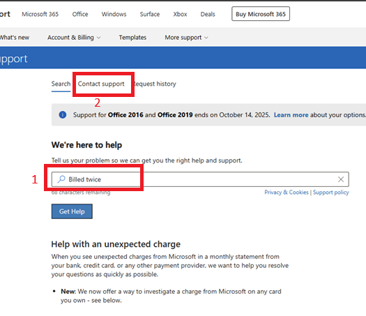Expand the More support dropdown
The image size is (366, 316).
pos(186,38)
